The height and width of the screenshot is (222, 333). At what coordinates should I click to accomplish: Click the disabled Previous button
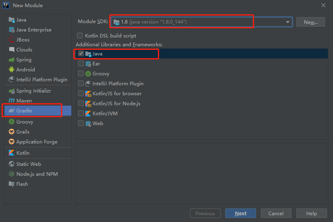pyautogui.click(x=205, y=213)
